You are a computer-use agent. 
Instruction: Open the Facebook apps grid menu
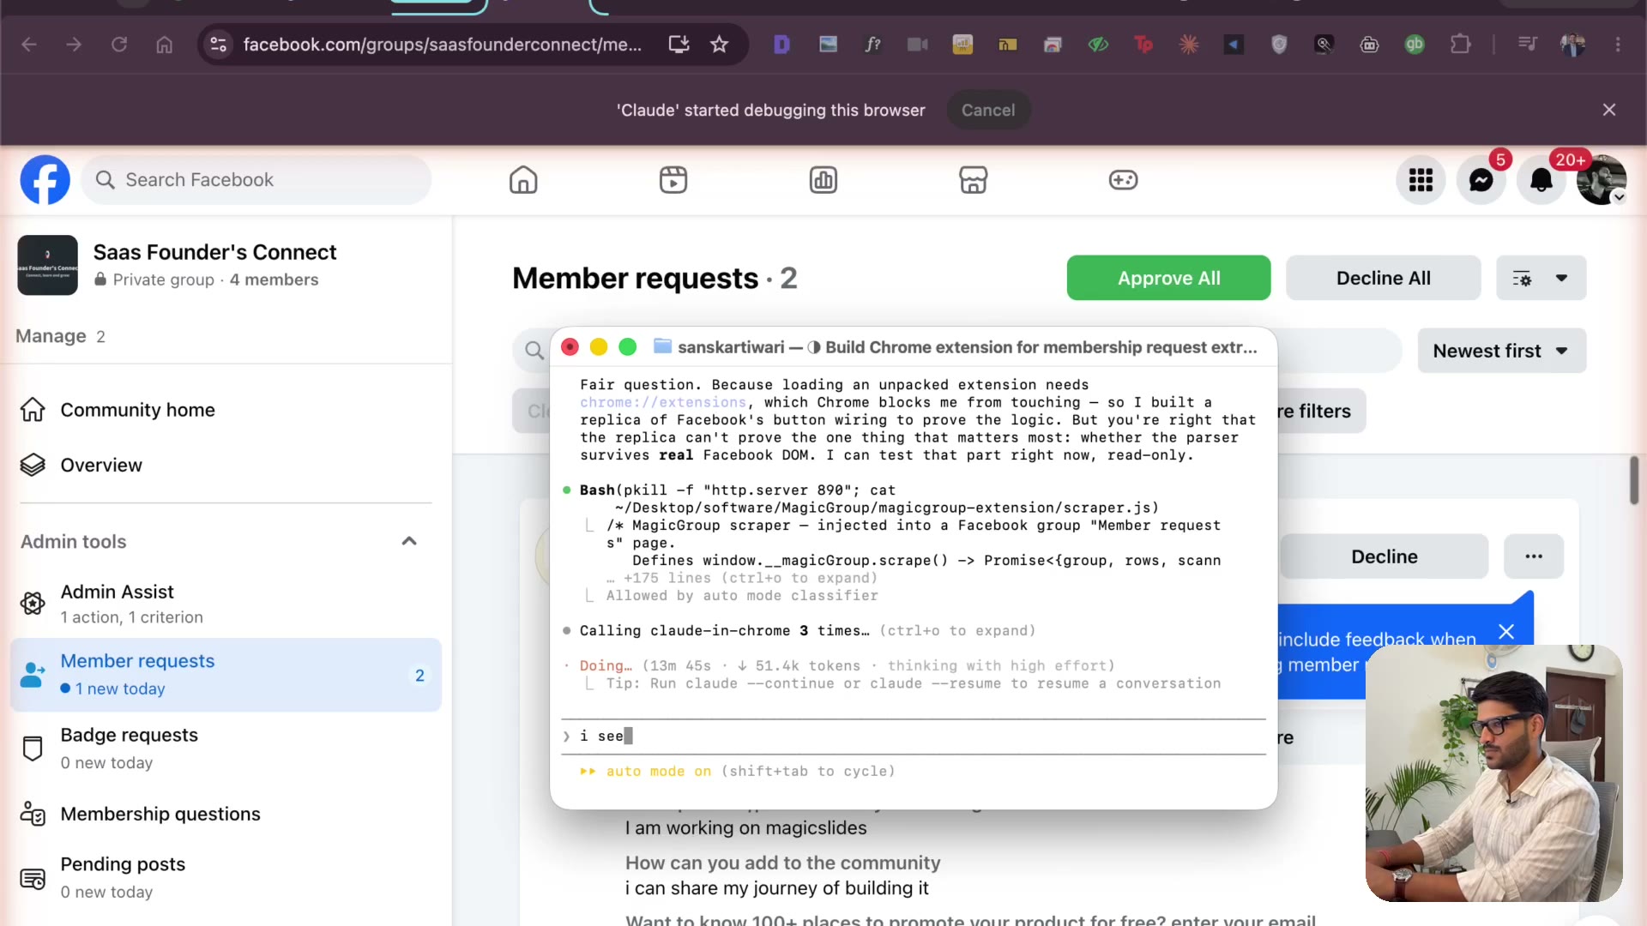[1421, 180]
